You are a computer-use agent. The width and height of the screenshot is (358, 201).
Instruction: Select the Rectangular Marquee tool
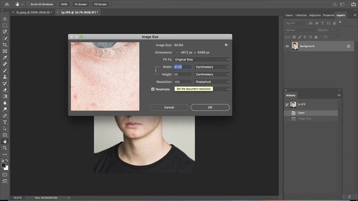(x=5, y=25)
